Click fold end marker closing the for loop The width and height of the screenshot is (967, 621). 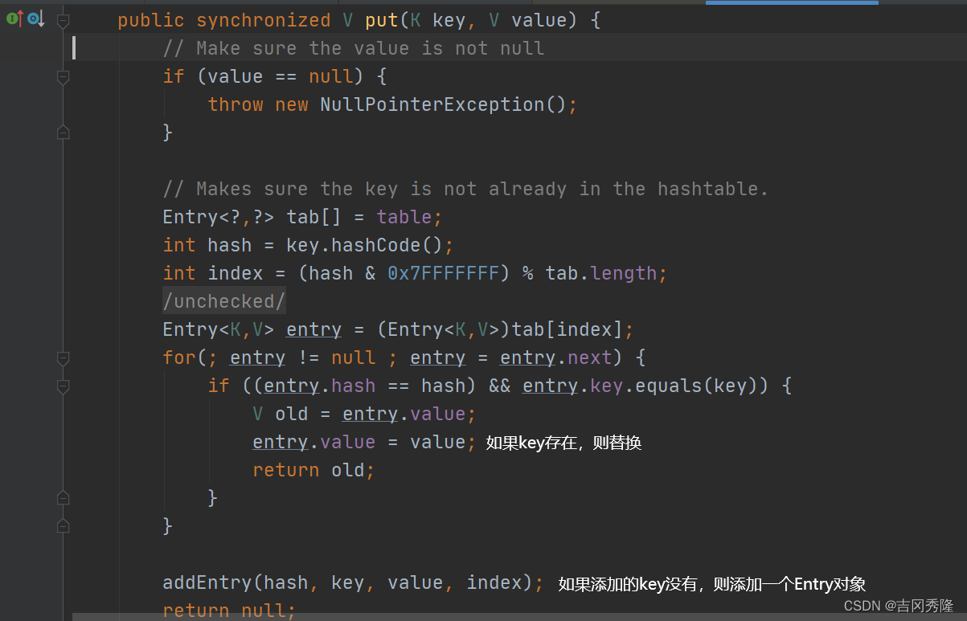pos(63,526)
